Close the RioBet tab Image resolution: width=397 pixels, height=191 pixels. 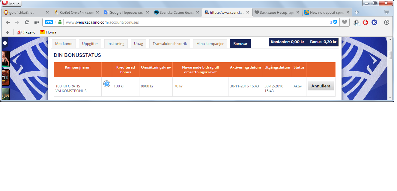97,13
